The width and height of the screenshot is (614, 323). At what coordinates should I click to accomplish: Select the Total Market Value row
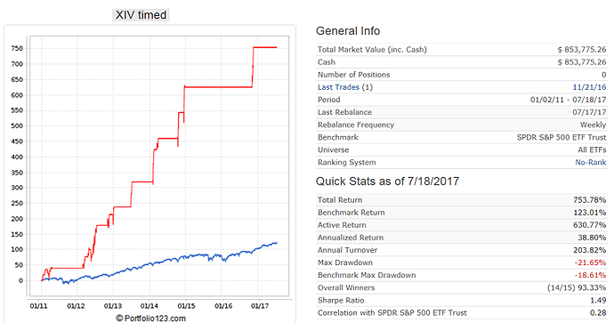(462, 49)
